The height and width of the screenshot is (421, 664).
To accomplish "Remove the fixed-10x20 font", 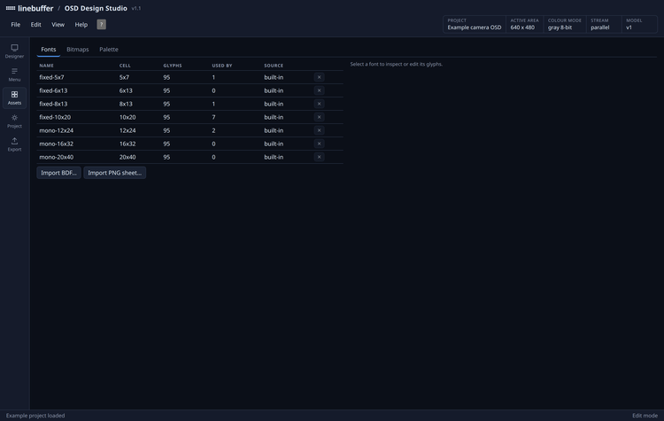I will 320,117.
